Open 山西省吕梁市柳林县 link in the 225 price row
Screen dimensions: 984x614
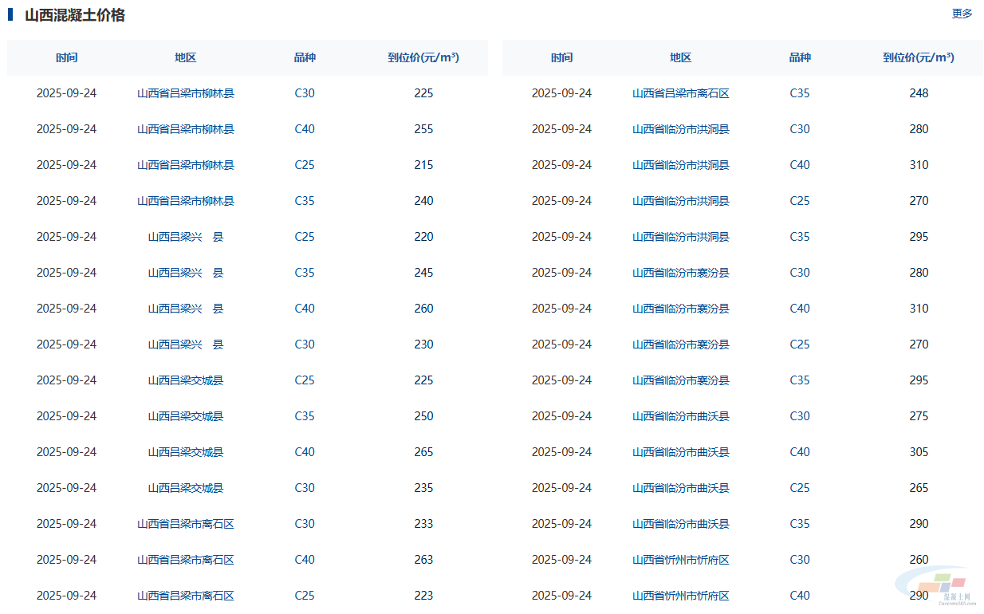point(186,93)
